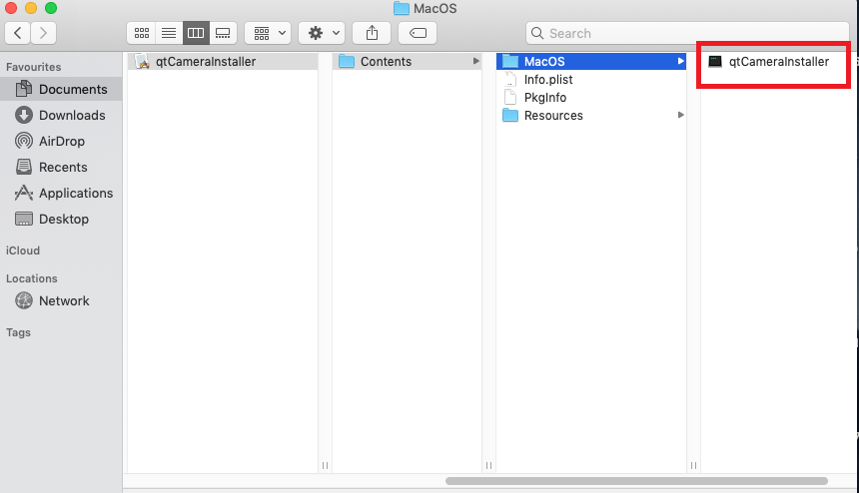Click the Tags section header
The height and width of the screenshot is (493, 859).
[x=18, y=332]
